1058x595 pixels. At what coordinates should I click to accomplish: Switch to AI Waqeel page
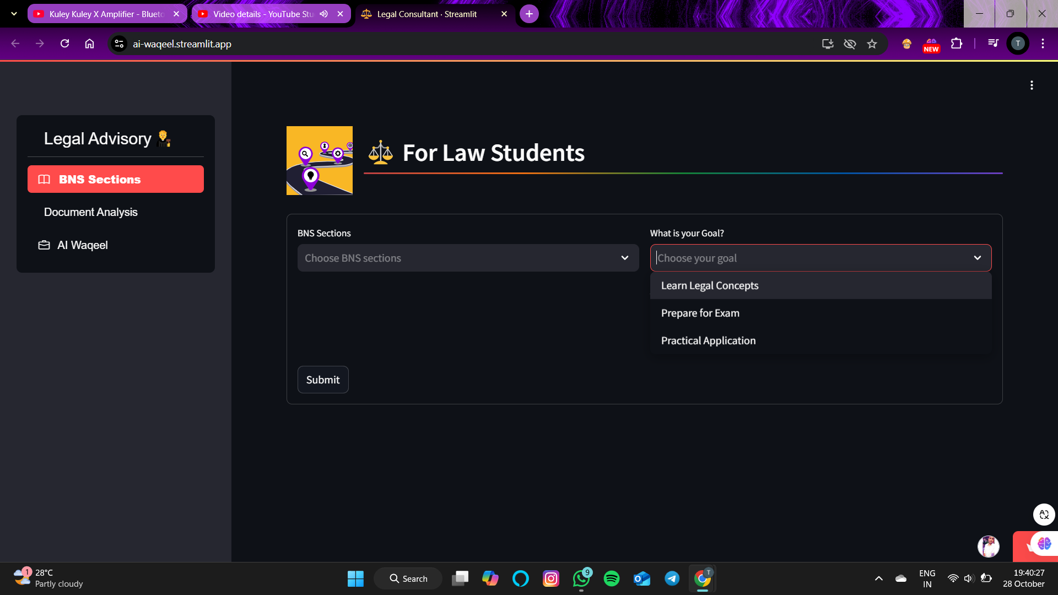click(x=83, y=245)
